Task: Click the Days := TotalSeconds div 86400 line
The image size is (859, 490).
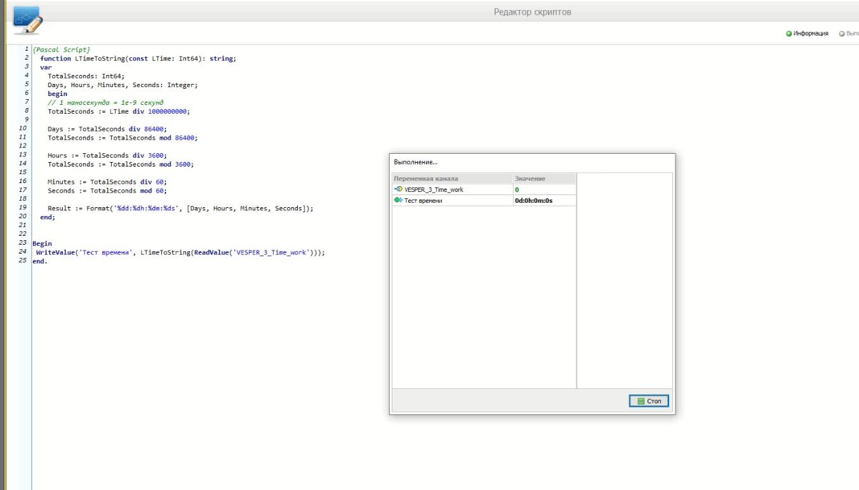Action: [107, 129]
